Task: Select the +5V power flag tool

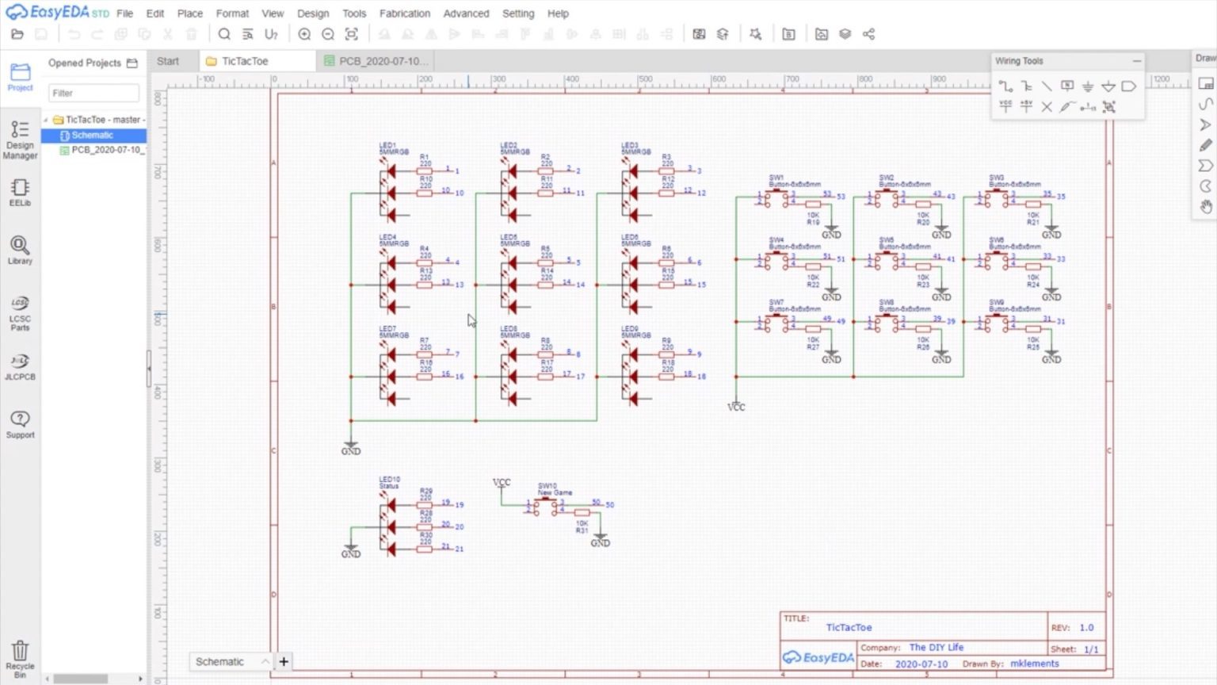Action: 1026,106
